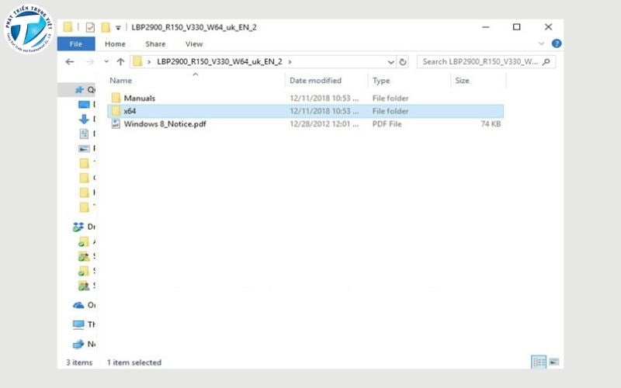This screenshot has width=621, height=388.
Task: Switch to the View ribbon tab
Action: click(193, 44)
